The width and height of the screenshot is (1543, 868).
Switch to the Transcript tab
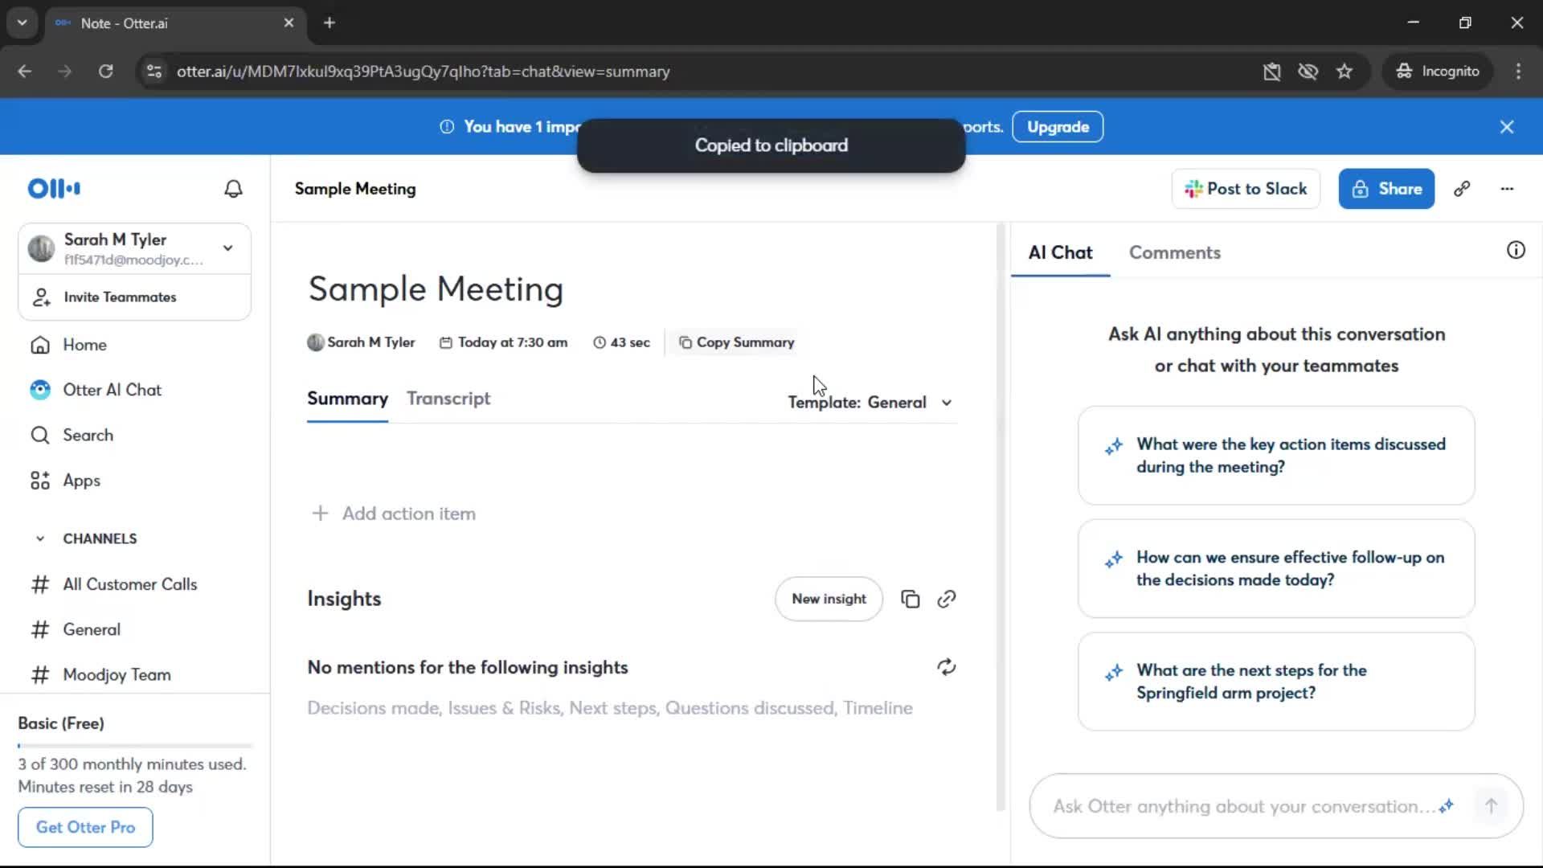448,399
